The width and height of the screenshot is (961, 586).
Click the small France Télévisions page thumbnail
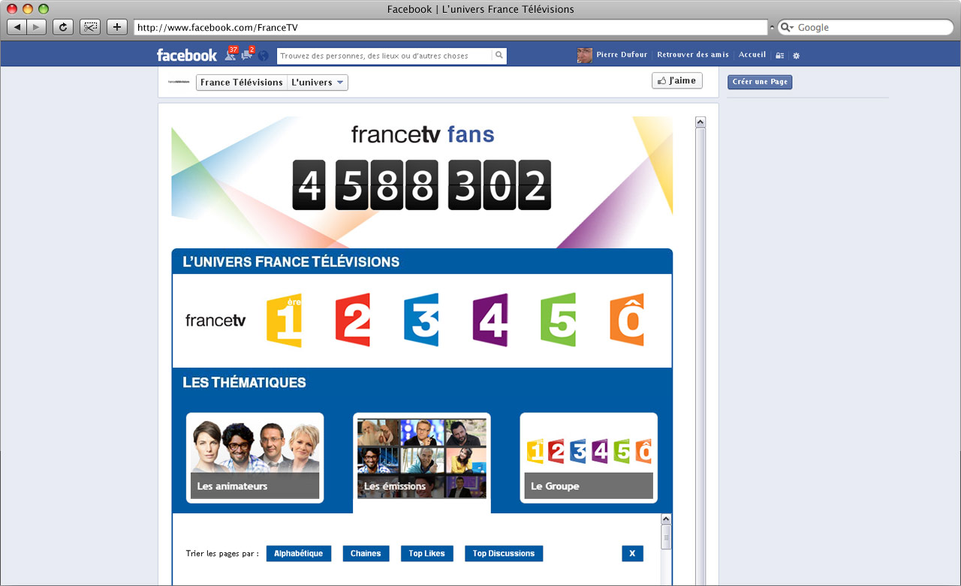point(179,82)
